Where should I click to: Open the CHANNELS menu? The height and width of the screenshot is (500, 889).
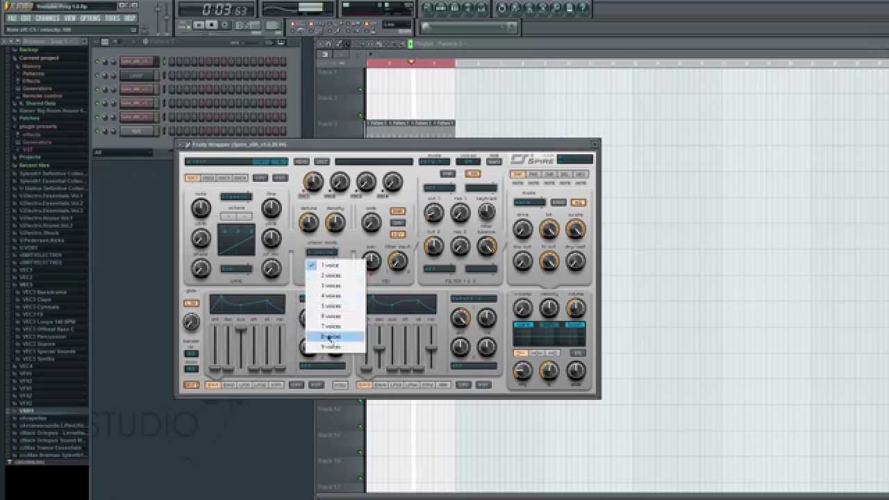click(x=48, y=18)
